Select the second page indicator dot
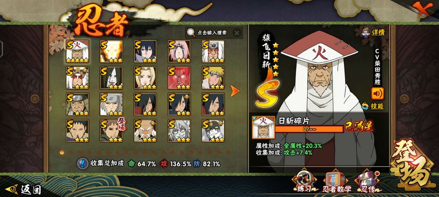The height and width of the screenshot is (197, 439). (71, 152)
